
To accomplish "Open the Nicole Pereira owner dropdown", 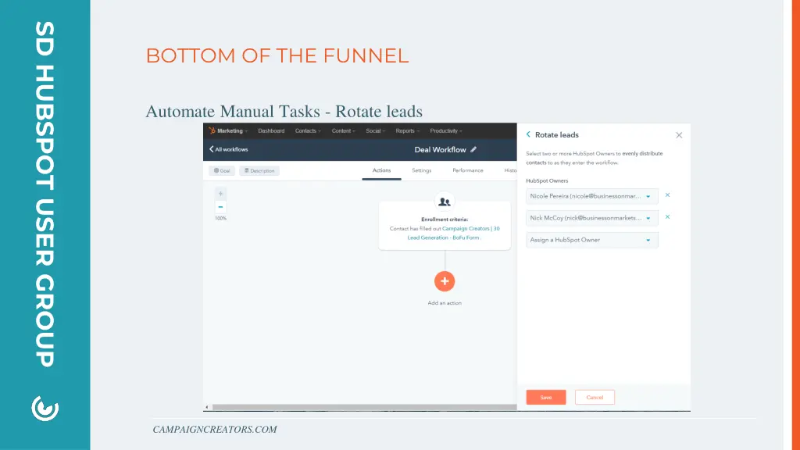I will point(592,196).
